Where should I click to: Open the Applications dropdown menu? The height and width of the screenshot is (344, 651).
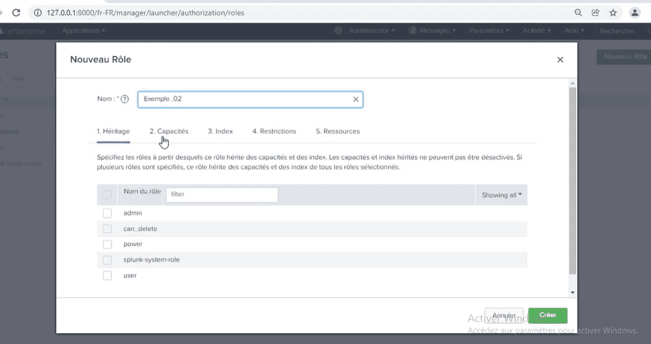(83, 30)
